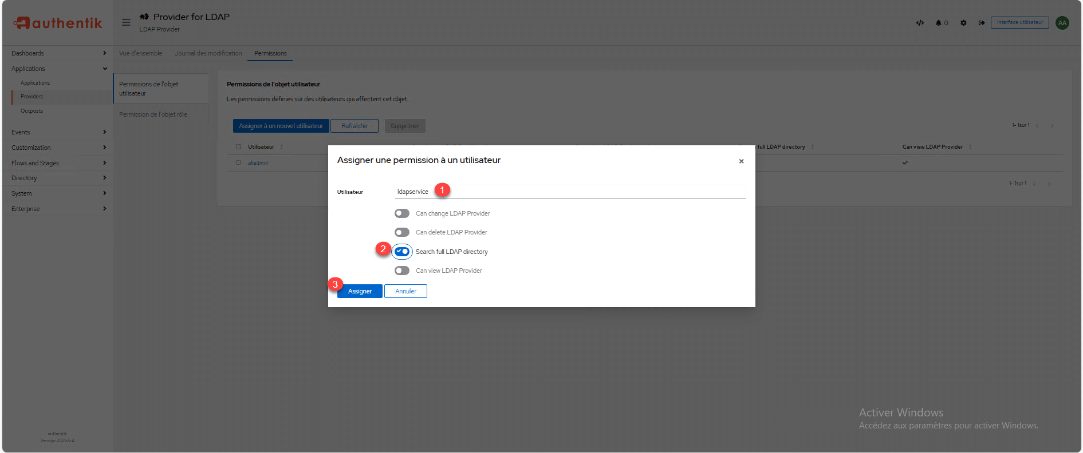Viewport: 1083px width, 453px height.
Task: Click the Annuler button
Action: [405, 291]
